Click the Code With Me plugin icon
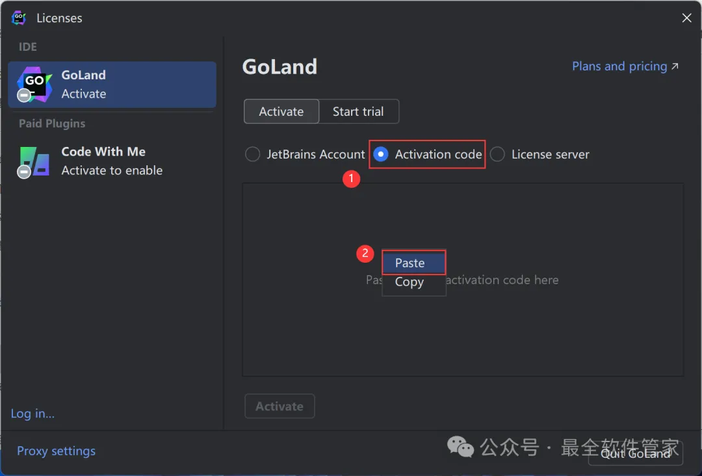Image resolution: width=702 pixels, height=476 pixels. (x=34, y=162)
